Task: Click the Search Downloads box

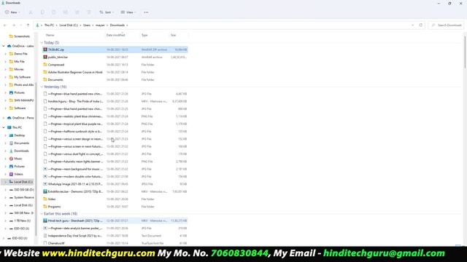Action: pyautogui.click(x=446, y=25)
